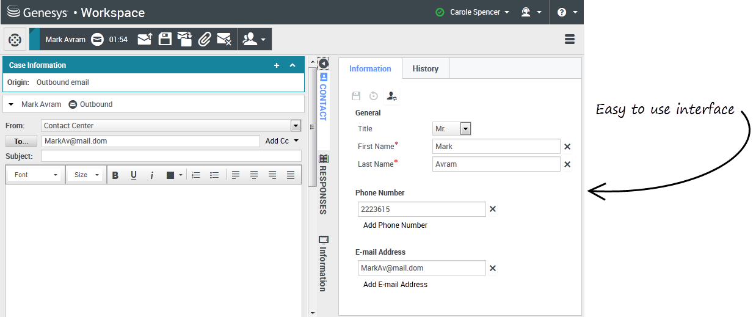Click the change contact assignment icon
The height and width of the screenshot is (317, 756).
pos(392,96)
